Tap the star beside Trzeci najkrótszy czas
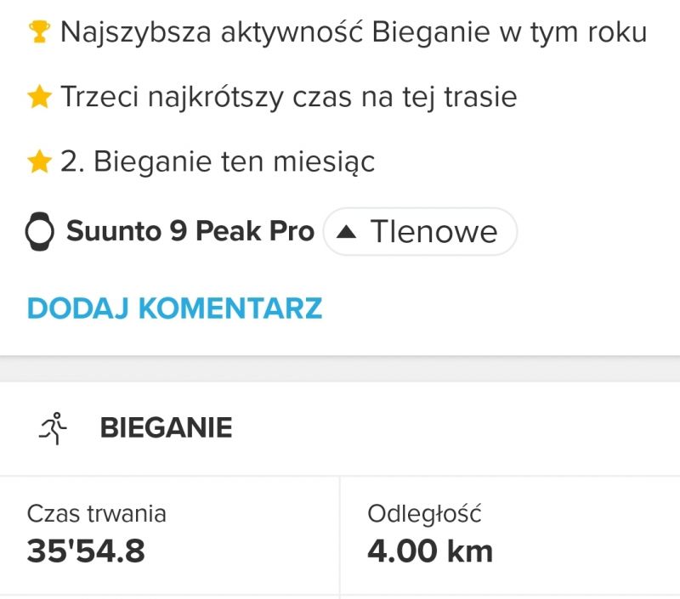Viewport: 680px width, 599px height. [39, 97]
